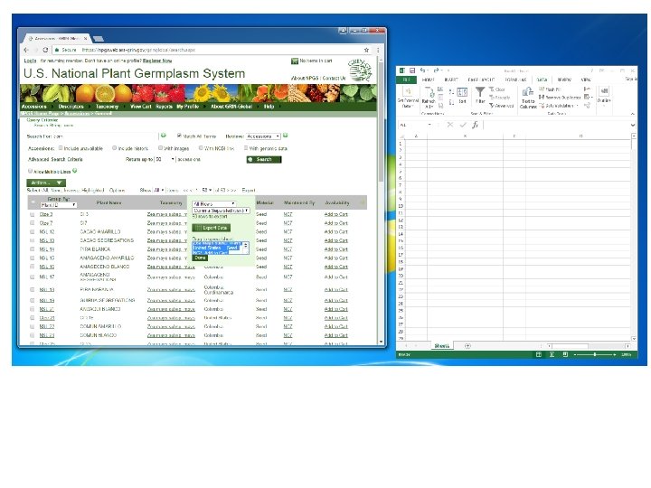Click the green help icon beside Search For

164,136
